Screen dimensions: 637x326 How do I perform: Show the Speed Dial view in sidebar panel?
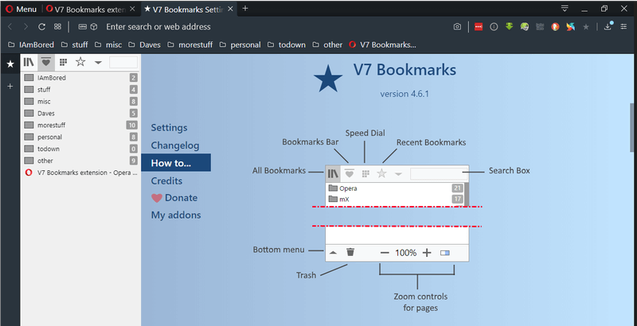63,62
